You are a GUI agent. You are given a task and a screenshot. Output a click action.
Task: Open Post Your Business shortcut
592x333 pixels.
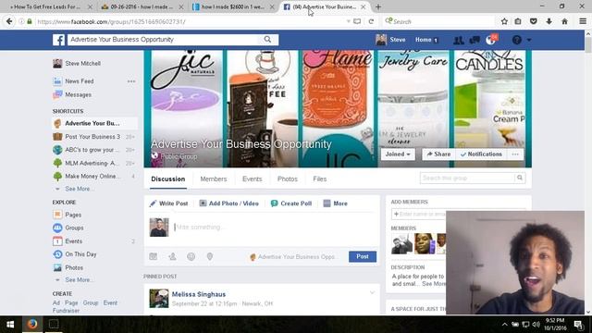92,137
